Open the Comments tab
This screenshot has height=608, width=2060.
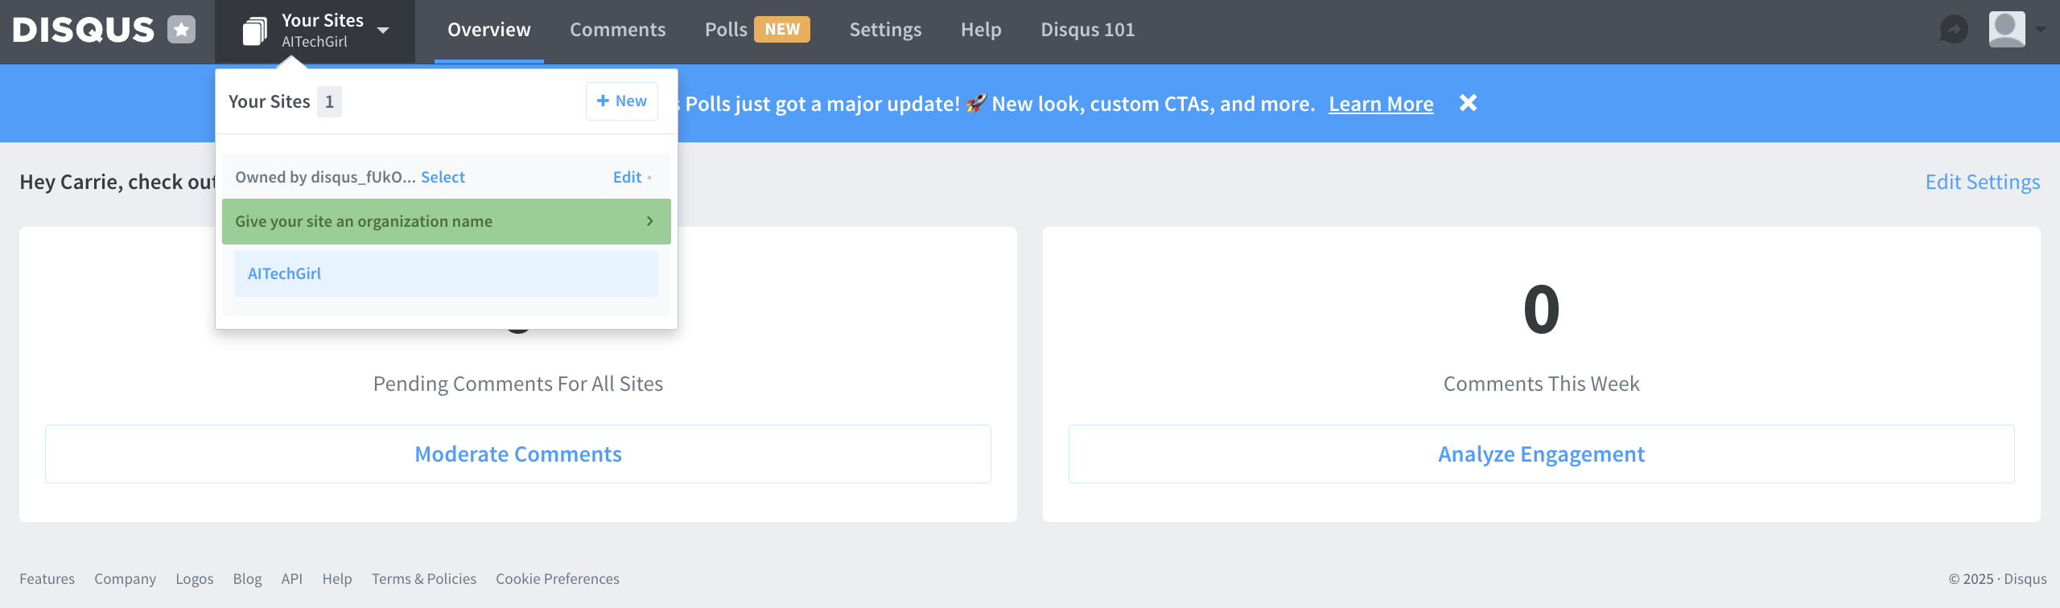click(x=618, y=30)
